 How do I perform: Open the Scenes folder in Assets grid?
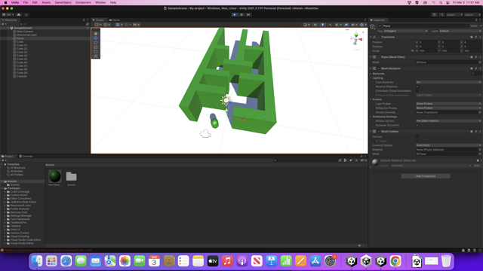71,177
